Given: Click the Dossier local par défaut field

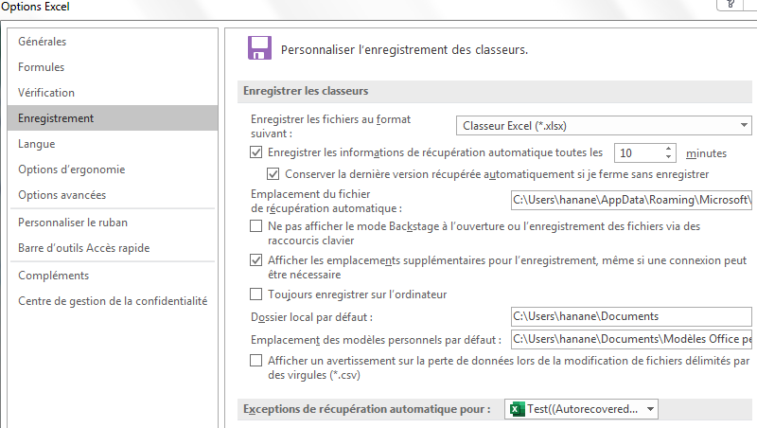Looking at the screenshot, I should click(632, 316).
